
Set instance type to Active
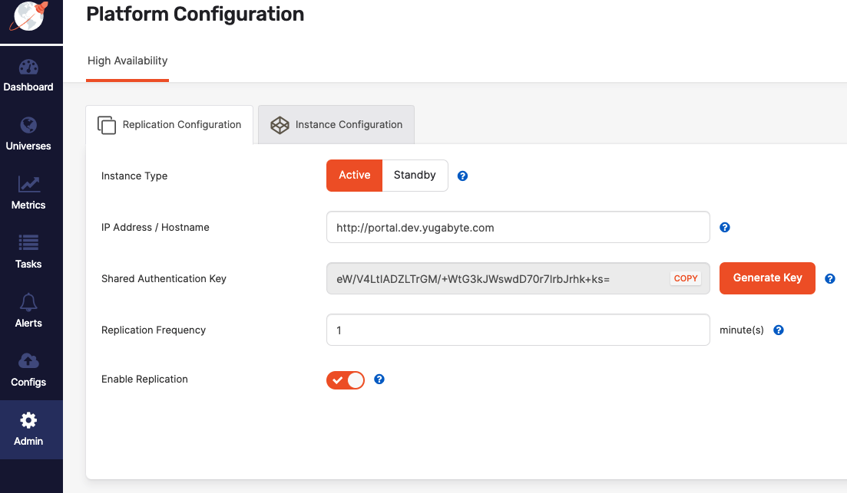[x=354, y=175]
